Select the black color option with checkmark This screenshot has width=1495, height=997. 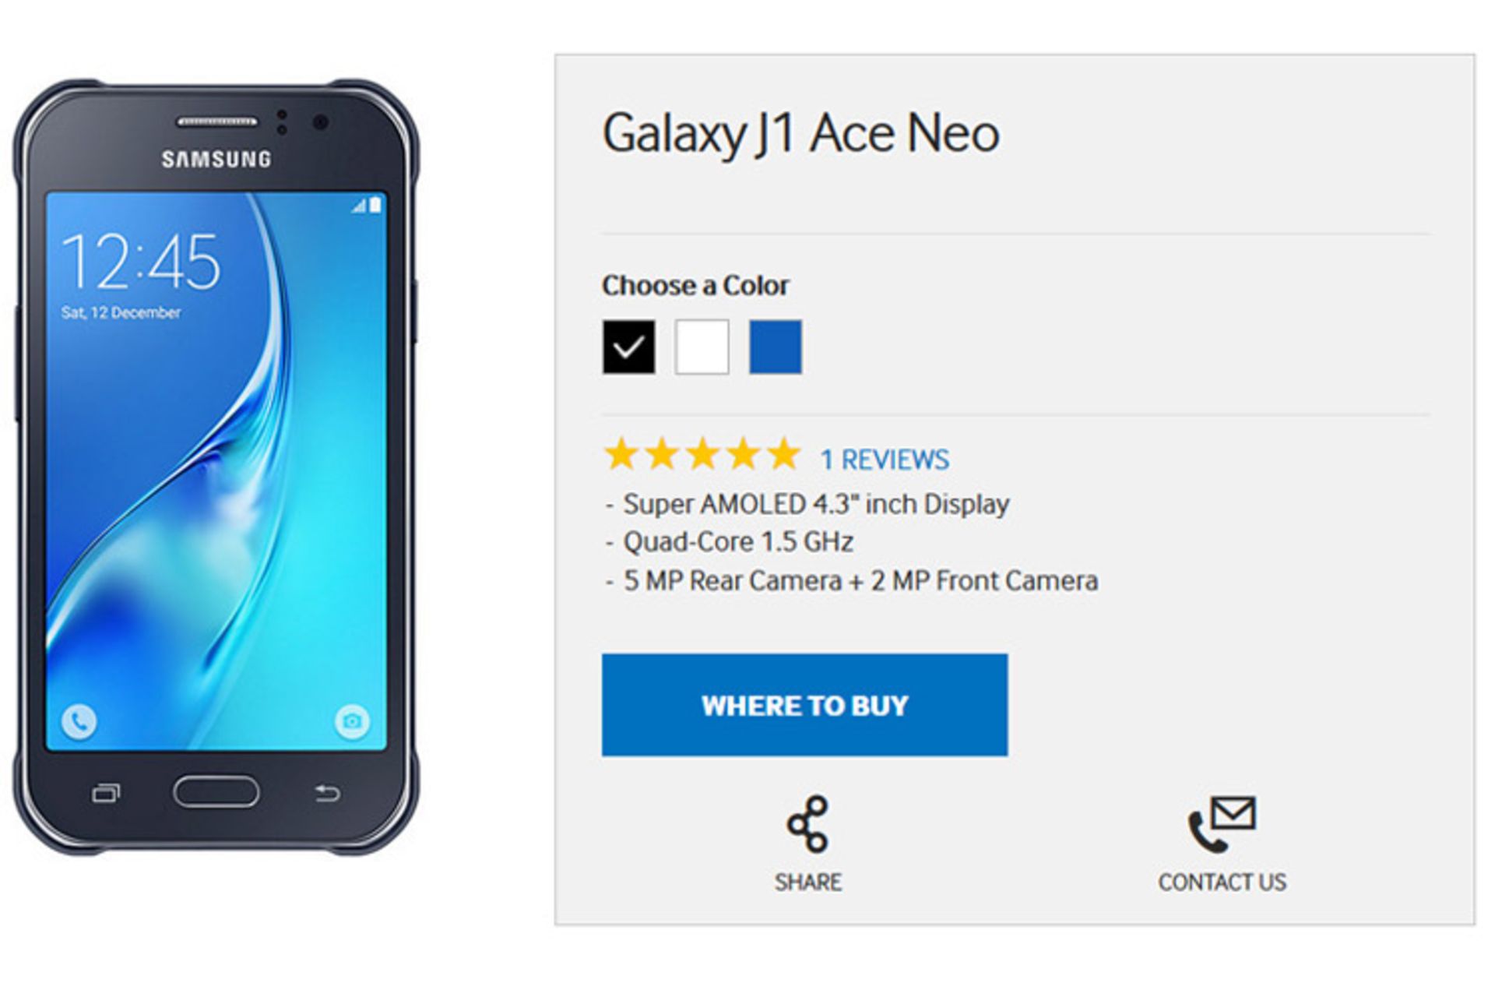(x=628, y=347)
